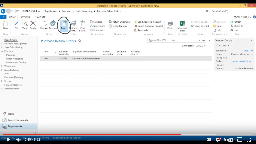Open Approvals from the ribbon

click(x=141, y=30)
